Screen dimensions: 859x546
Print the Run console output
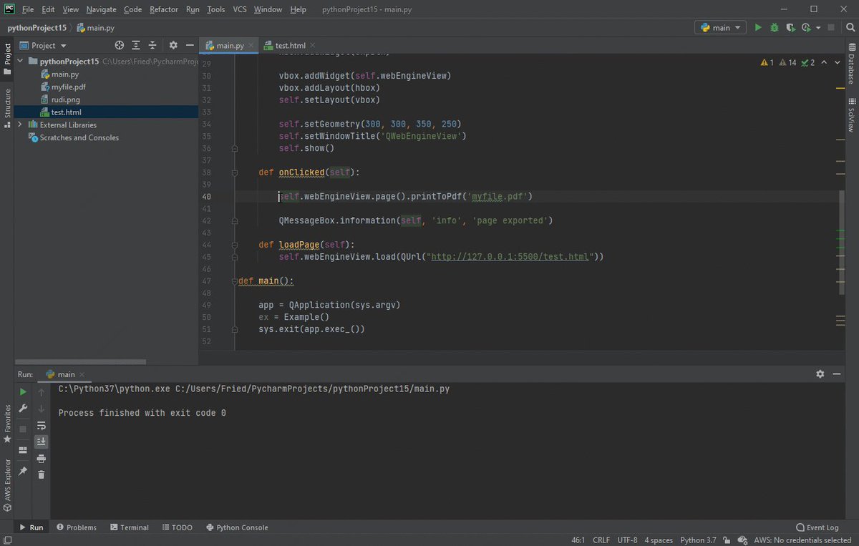[x=42, y=458]
